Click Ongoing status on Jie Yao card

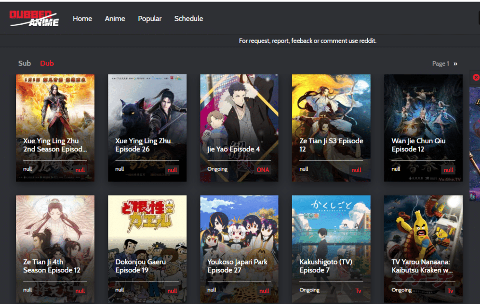tap(217, 169)
